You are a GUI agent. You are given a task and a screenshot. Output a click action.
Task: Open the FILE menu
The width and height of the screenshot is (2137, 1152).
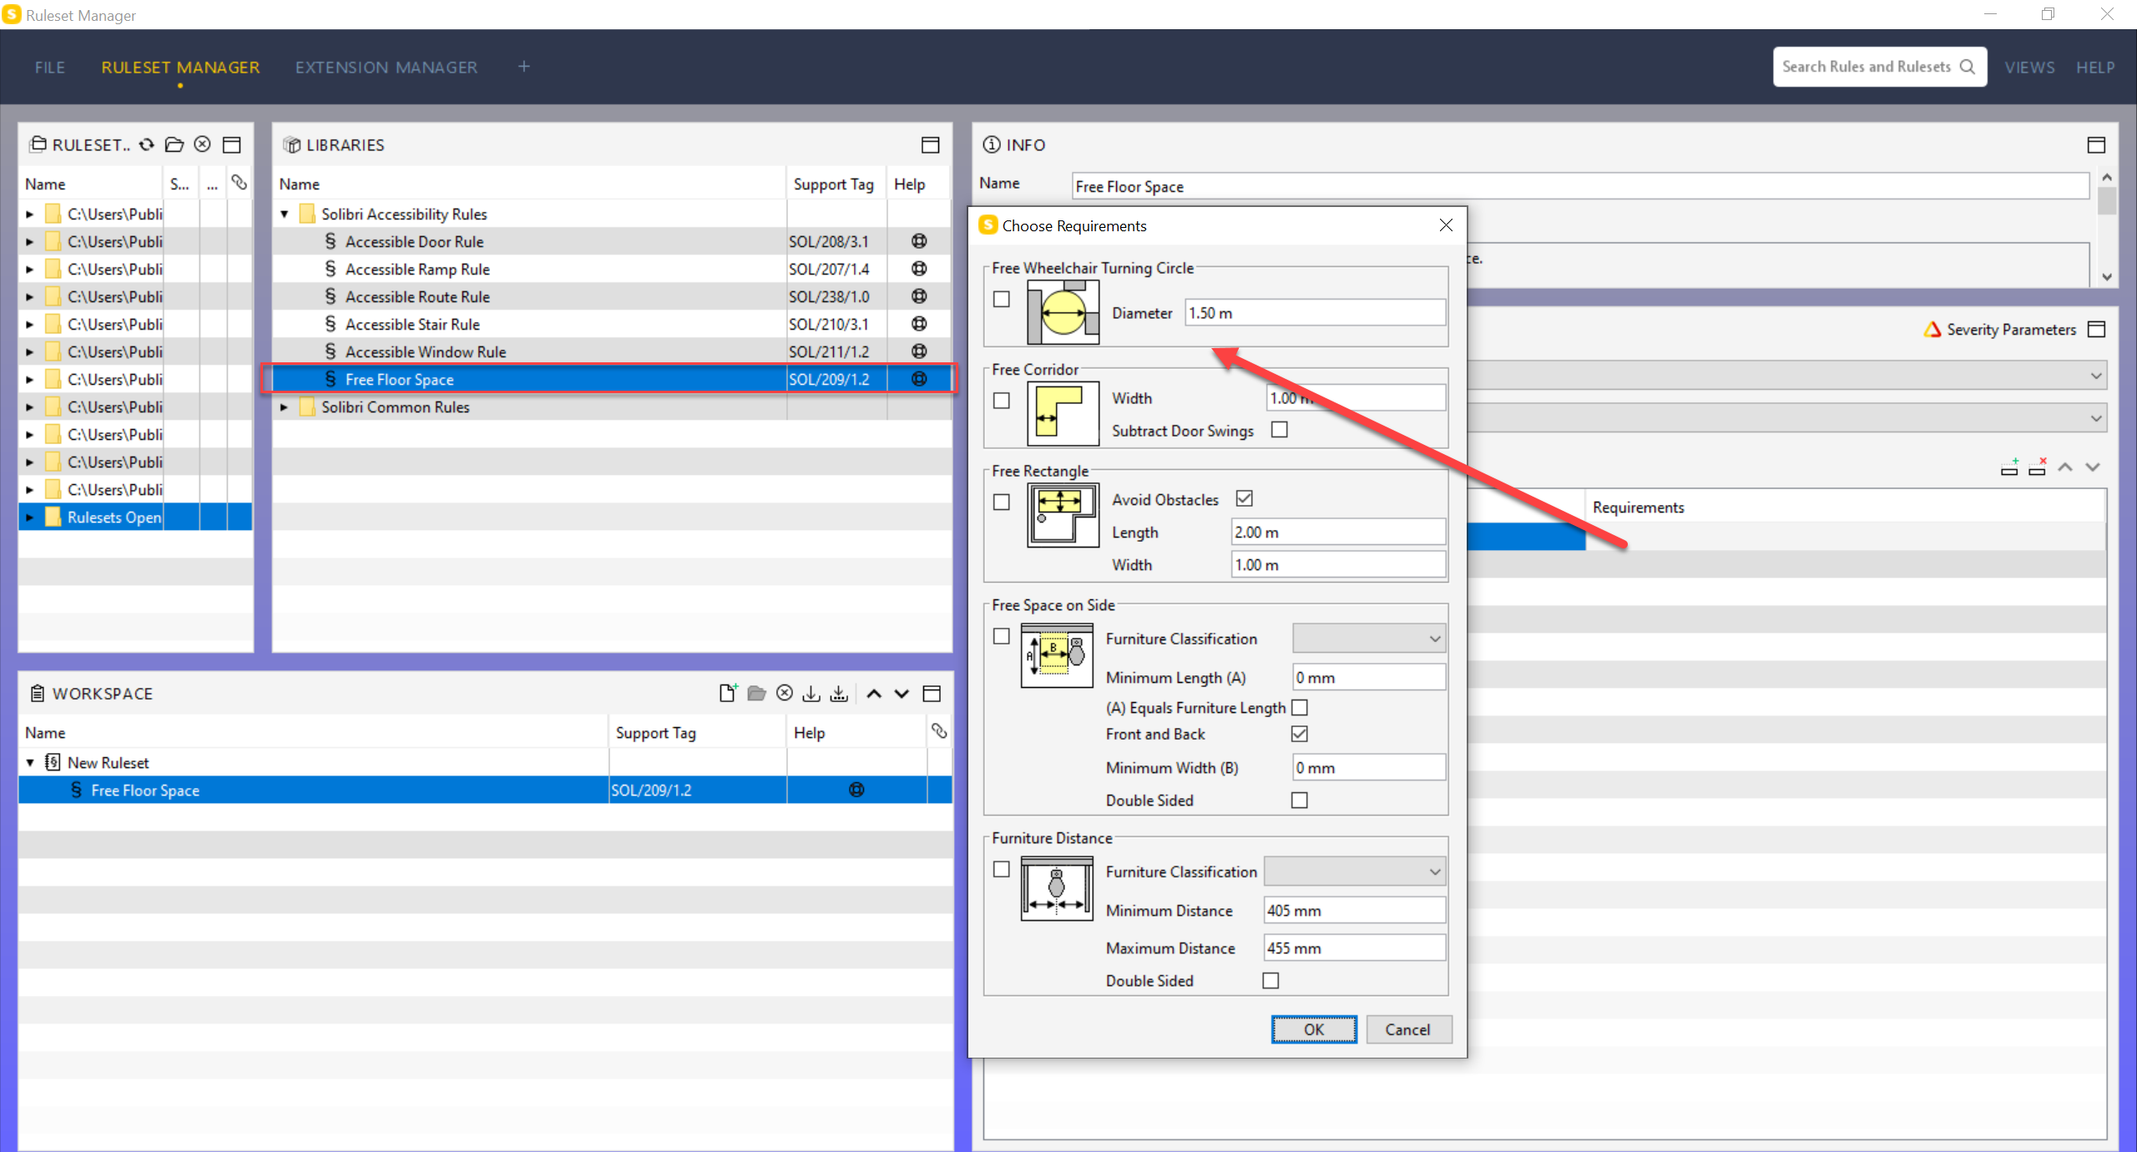coord(50,67)
